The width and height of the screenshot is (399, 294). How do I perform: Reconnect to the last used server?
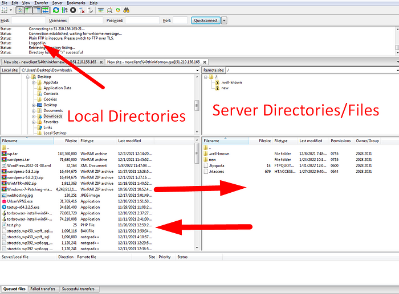pyautogui.click(x=90, y=10)
